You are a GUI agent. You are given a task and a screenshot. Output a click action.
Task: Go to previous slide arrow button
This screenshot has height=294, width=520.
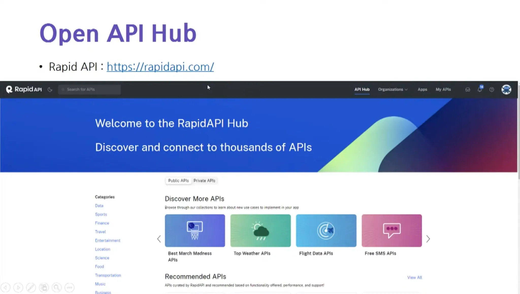6,288
